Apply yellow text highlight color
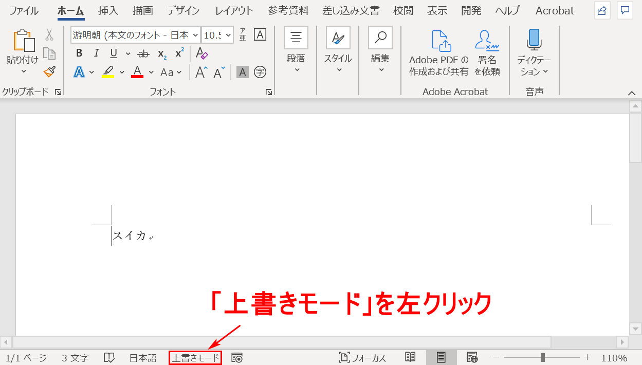This screenshot has height=365, width=642. (x=108, y=72)
